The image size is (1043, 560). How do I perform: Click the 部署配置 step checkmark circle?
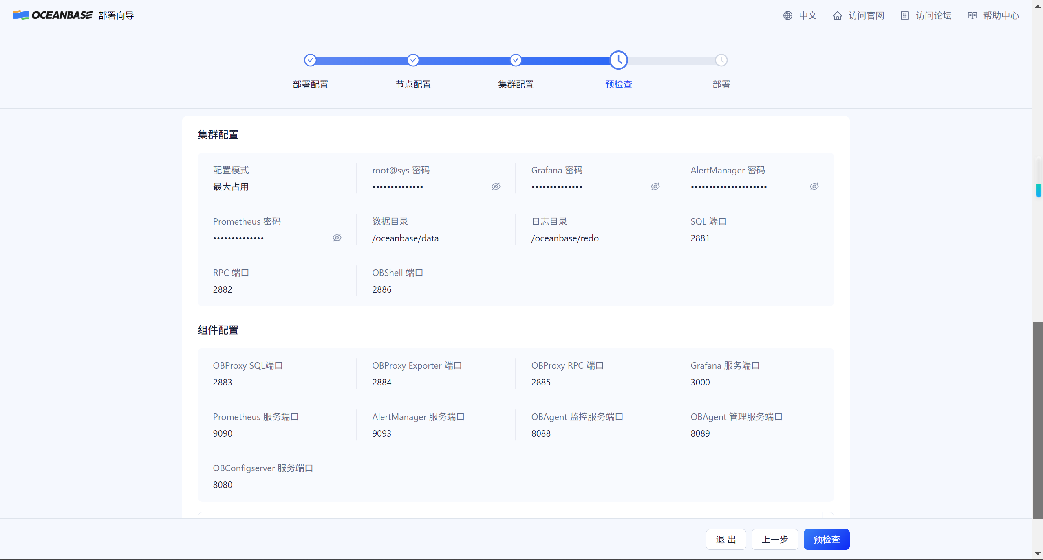[310, 60]
